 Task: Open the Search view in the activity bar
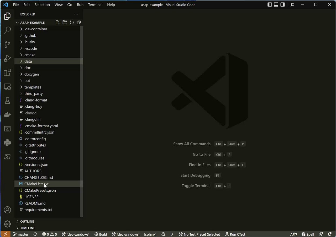(7, 30)
